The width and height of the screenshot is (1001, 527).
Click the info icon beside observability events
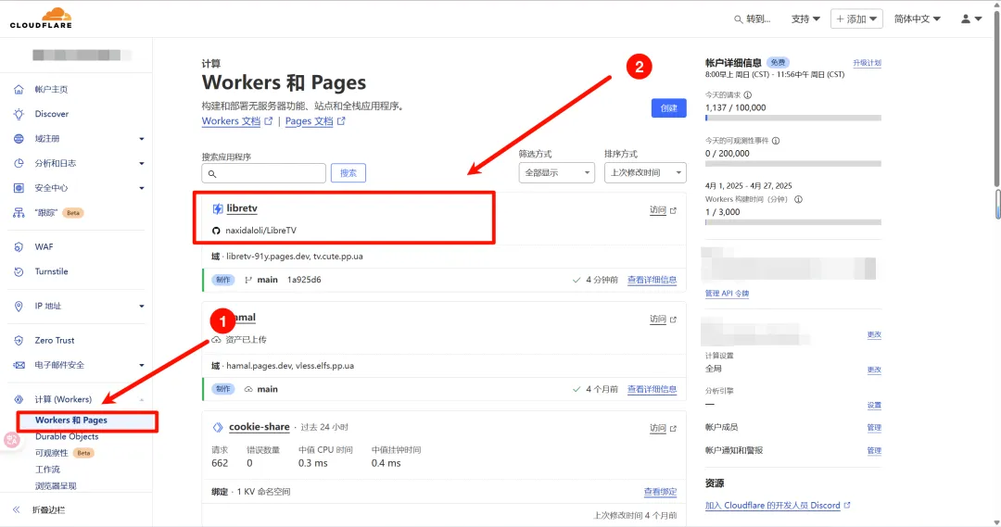pos(776,141)
